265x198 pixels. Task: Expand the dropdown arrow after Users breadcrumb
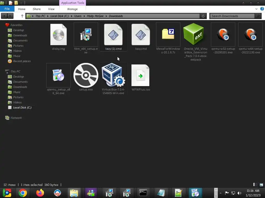coord(84,16)
